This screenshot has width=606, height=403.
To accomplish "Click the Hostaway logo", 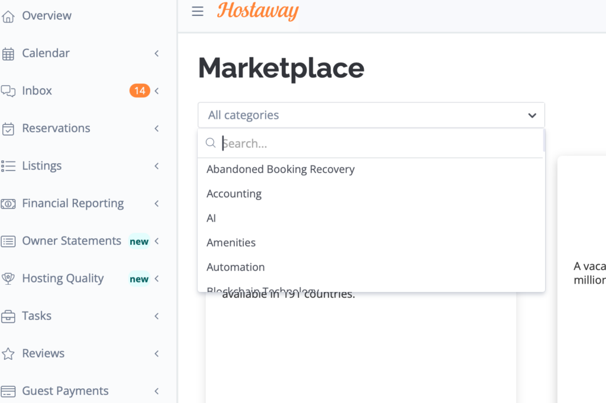I will tap(258, 11).
